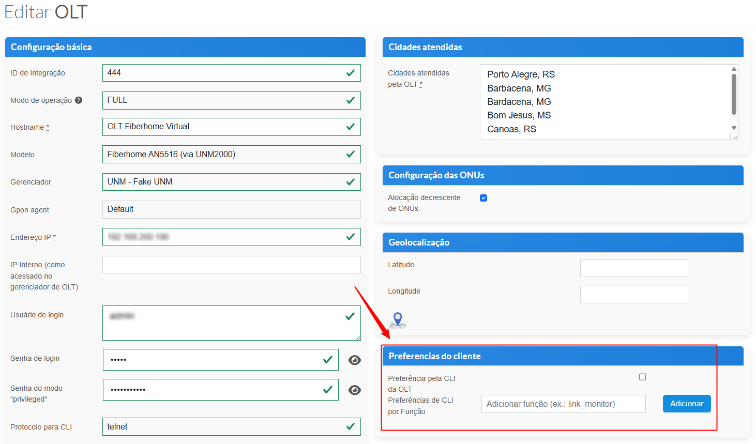Click the Hostname input field
Viewport: 756px width, 444px height.
pyautogui.click(x=231, y=127)
